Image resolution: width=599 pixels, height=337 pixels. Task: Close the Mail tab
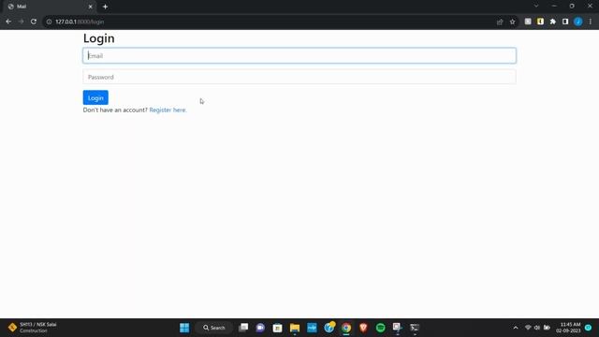[90, 7]
